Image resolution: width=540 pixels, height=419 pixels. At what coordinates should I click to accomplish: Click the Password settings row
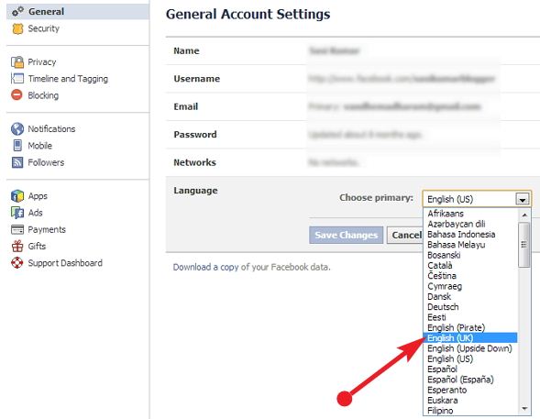point(353,135)
